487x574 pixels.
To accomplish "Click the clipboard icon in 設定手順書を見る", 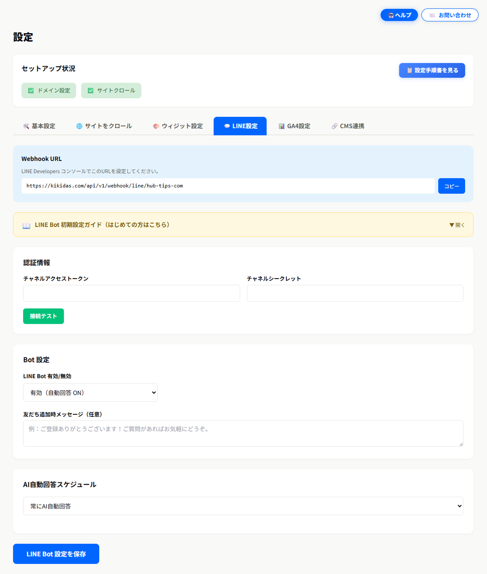I will (409, 70).
